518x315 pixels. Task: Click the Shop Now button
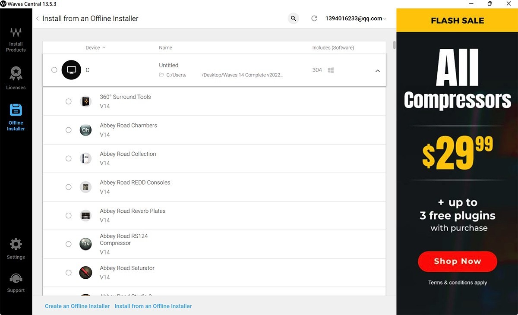pos(457,261)
